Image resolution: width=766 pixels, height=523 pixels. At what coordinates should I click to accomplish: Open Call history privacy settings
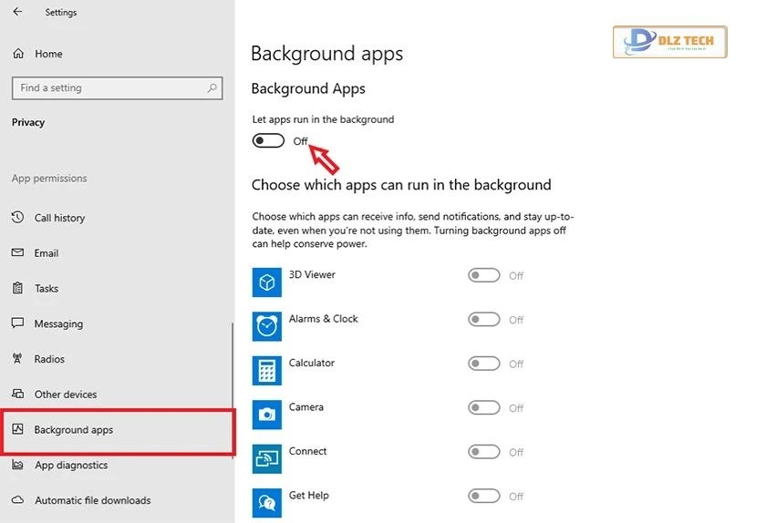coord(59,218)
